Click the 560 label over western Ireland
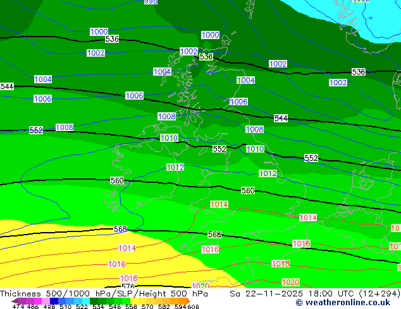 click(117, 180)
